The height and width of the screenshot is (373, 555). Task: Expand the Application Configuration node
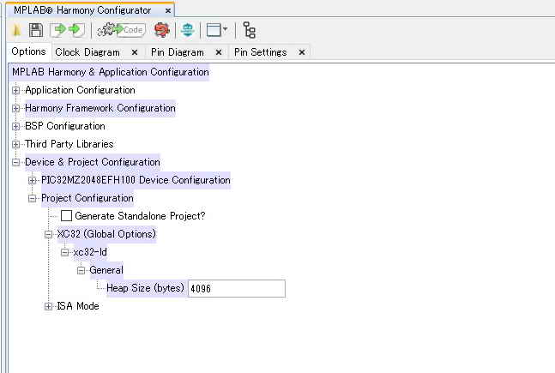15,91
